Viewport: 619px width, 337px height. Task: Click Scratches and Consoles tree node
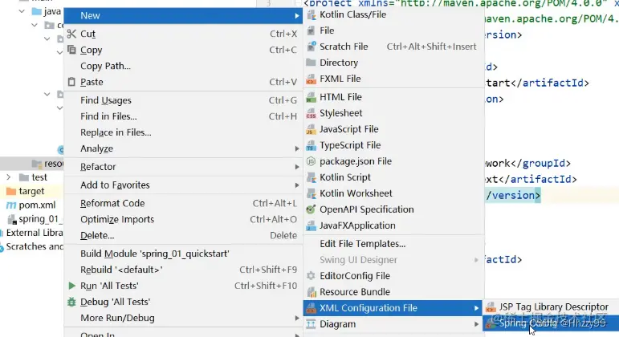tap(35, 246)
